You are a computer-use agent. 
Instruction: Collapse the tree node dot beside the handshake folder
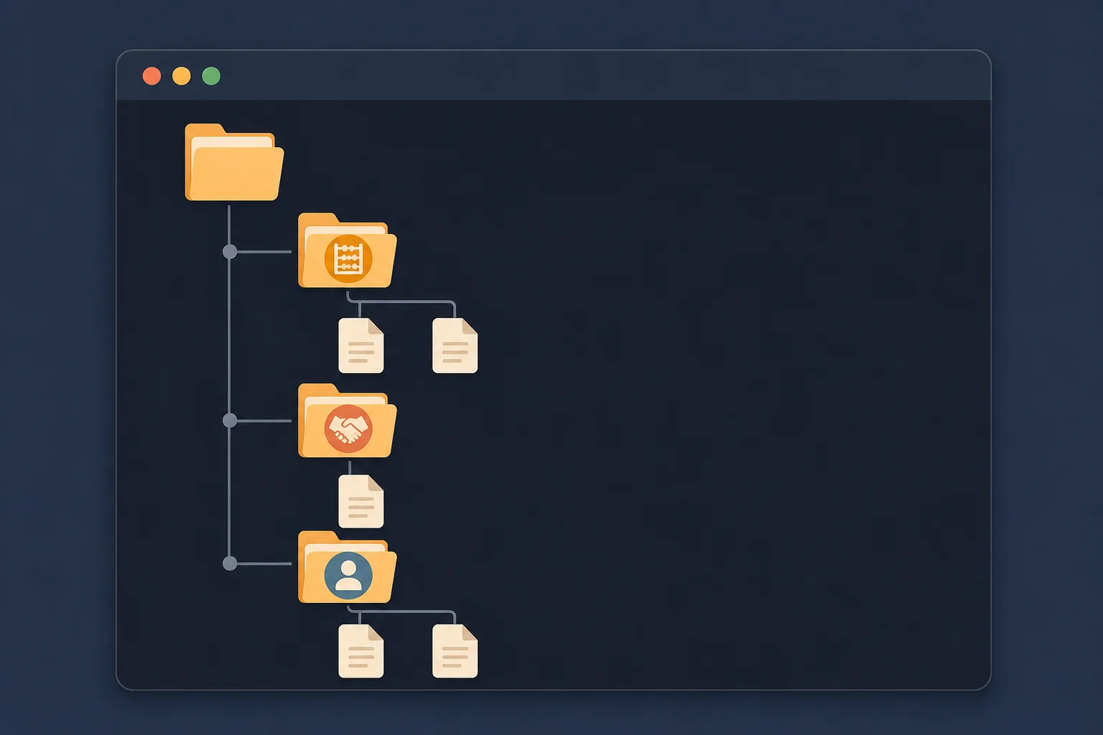(x=230, y=421)
